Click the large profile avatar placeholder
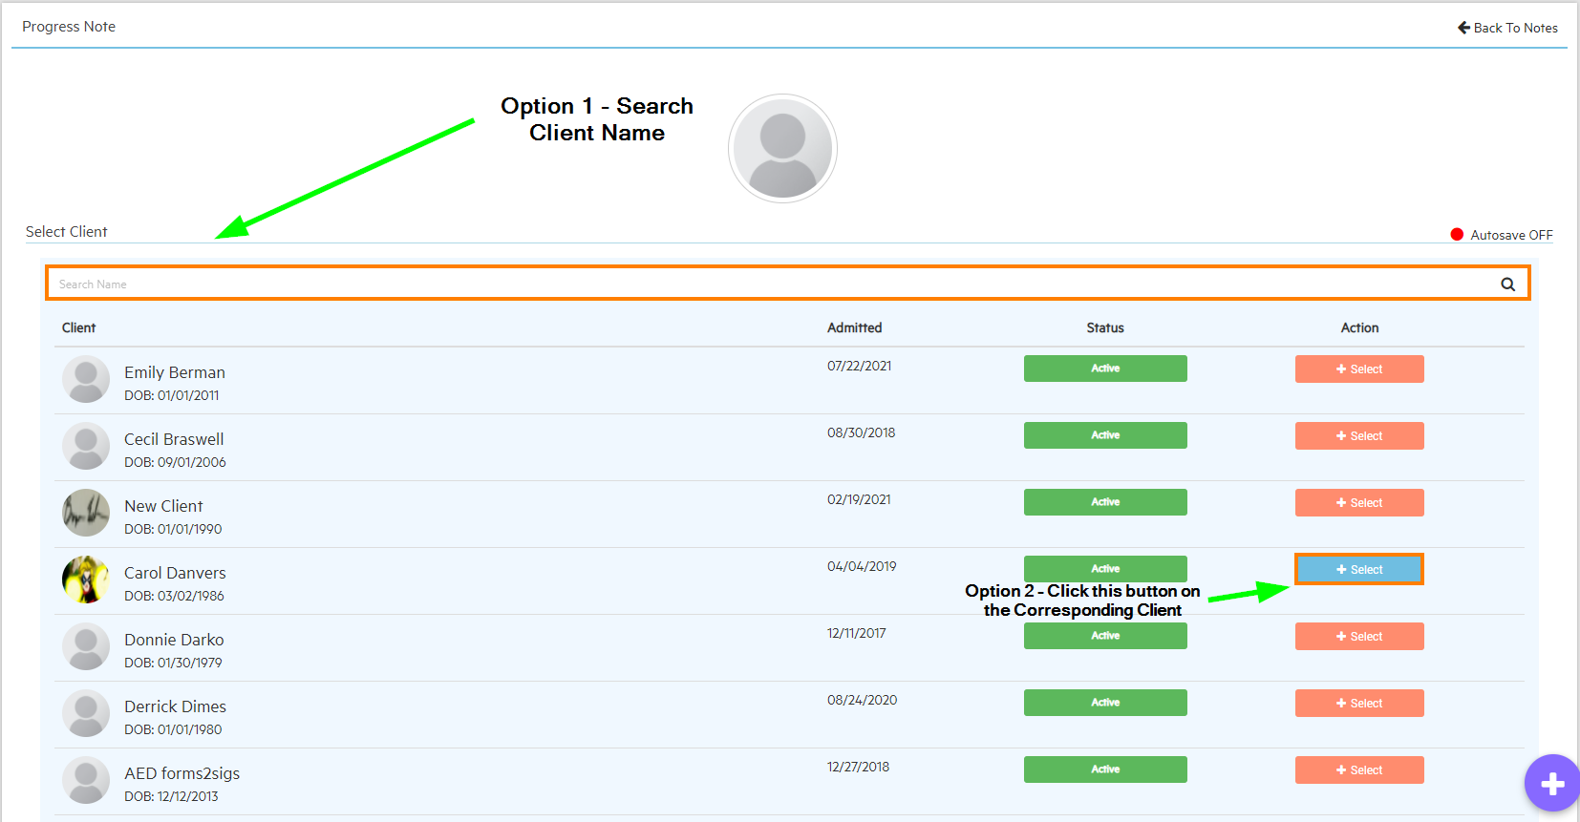This screenshot has height=822, width=1580. point(782,149)
